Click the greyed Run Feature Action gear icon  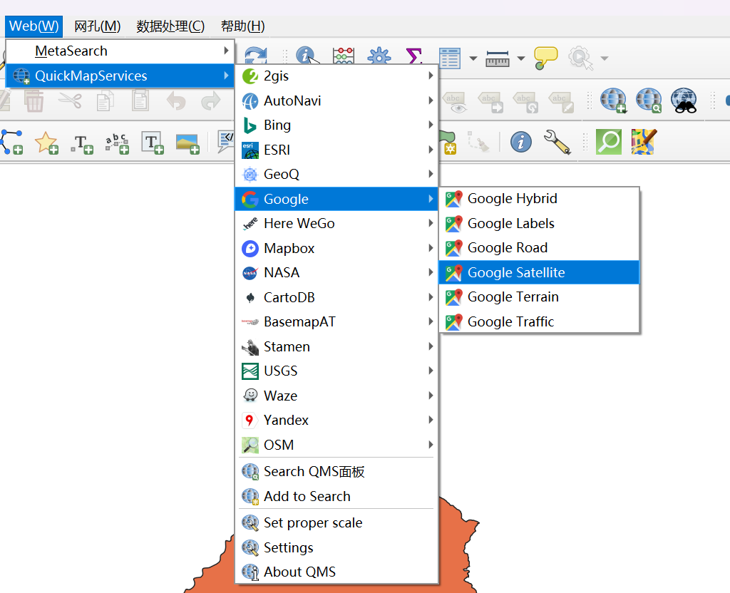580,58
